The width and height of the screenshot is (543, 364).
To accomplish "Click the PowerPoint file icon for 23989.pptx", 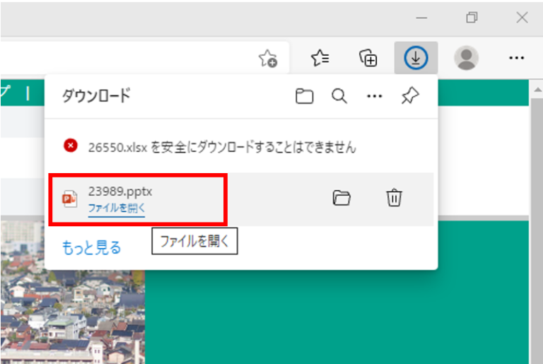I will click(70, 199).
